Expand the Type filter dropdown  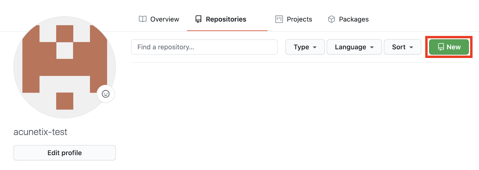tap(305, 47)
